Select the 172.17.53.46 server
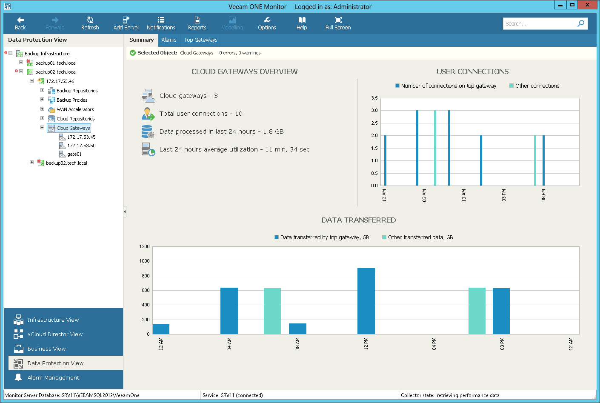This screenshot has height=403, width=600. pos(60,81)
